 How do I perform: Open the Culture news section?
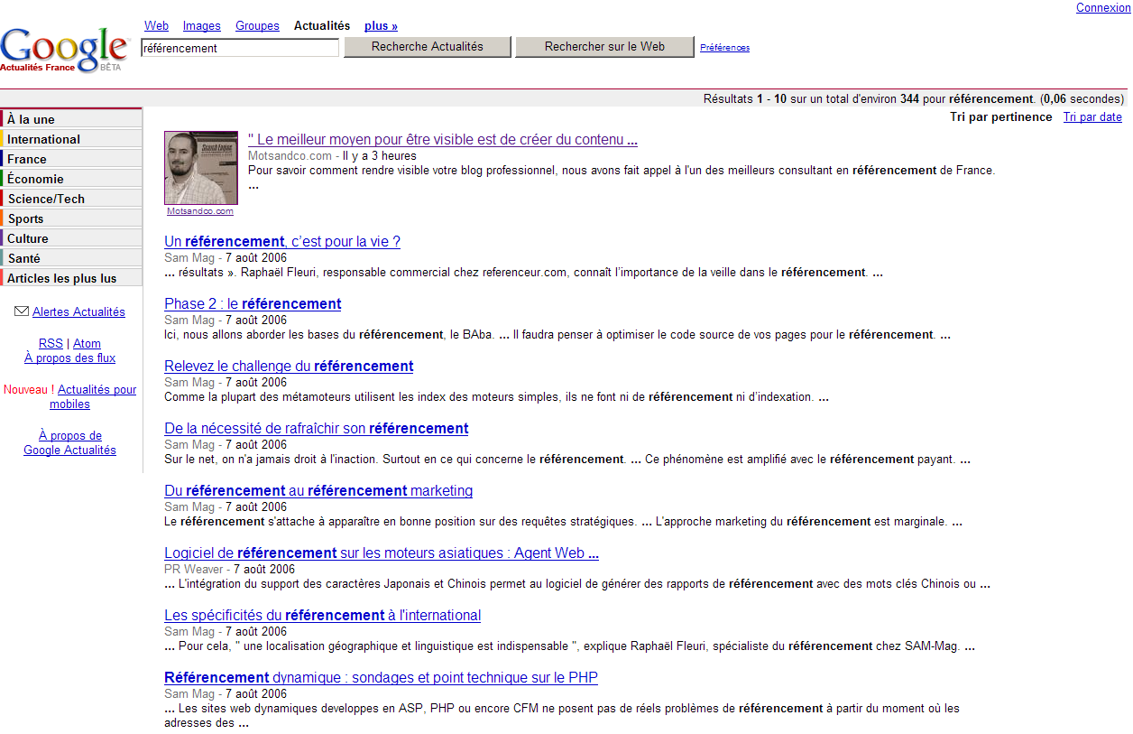(x=71, y=238)
